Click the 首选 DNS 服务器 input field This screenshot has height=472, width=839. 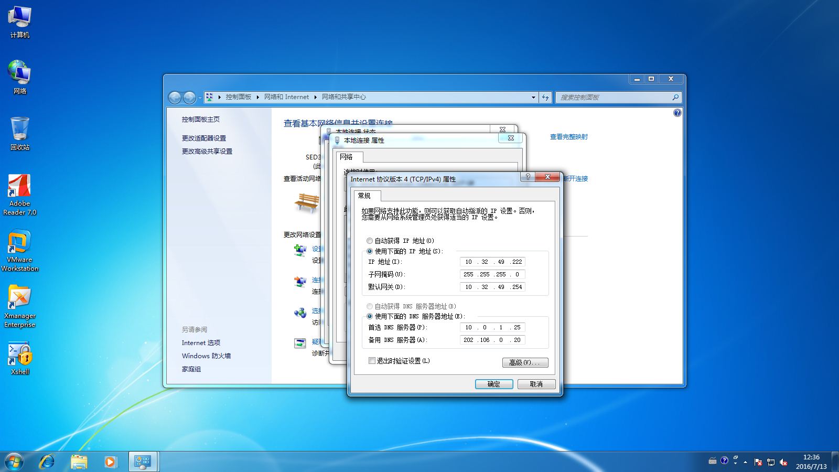pos(492,327)
